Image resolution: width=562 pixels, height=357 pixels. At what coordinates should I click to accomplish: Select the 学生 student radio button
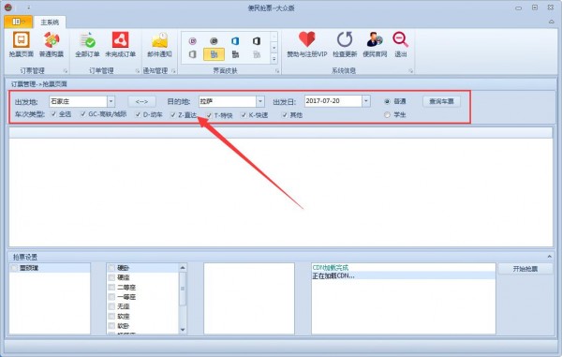click(x=387, y=115)
